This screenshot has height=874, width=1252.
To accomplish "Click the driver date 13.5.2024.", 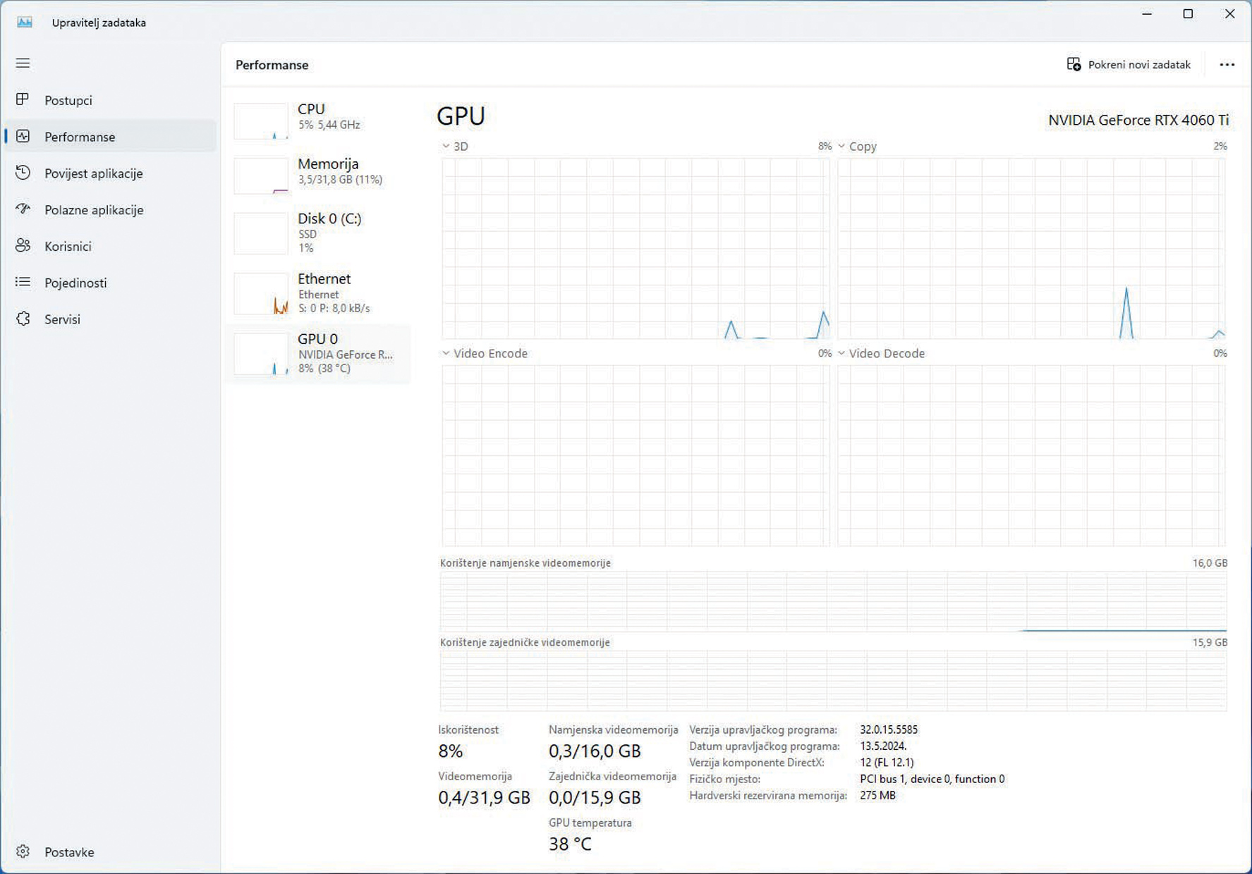I will pyautogui.click(x=883, y=746).
